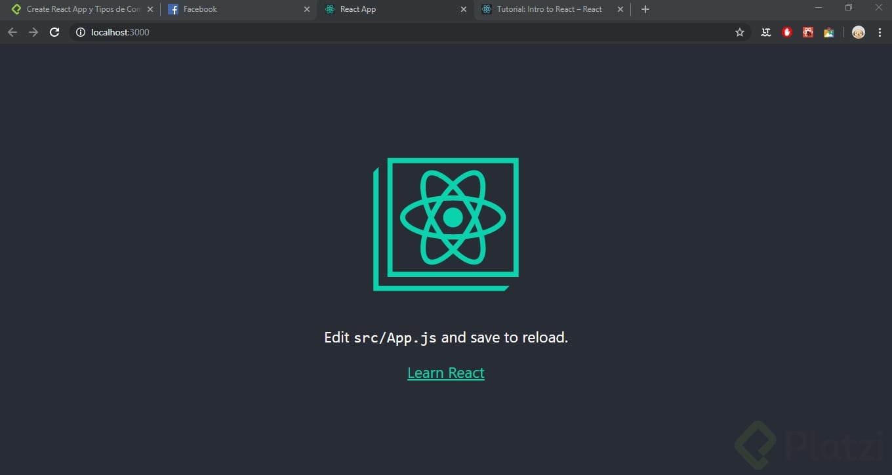892x475 pixels.
Task: Click the Facebook tab favicon
Action: click(x=172, y=9)
